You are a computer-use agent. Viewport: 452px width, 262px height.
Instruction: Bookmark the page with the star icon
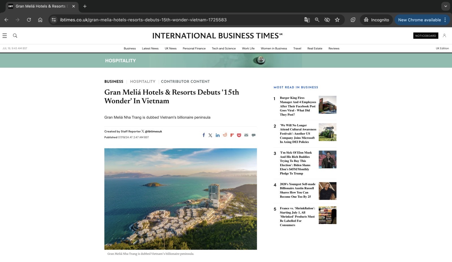(337, 20)
